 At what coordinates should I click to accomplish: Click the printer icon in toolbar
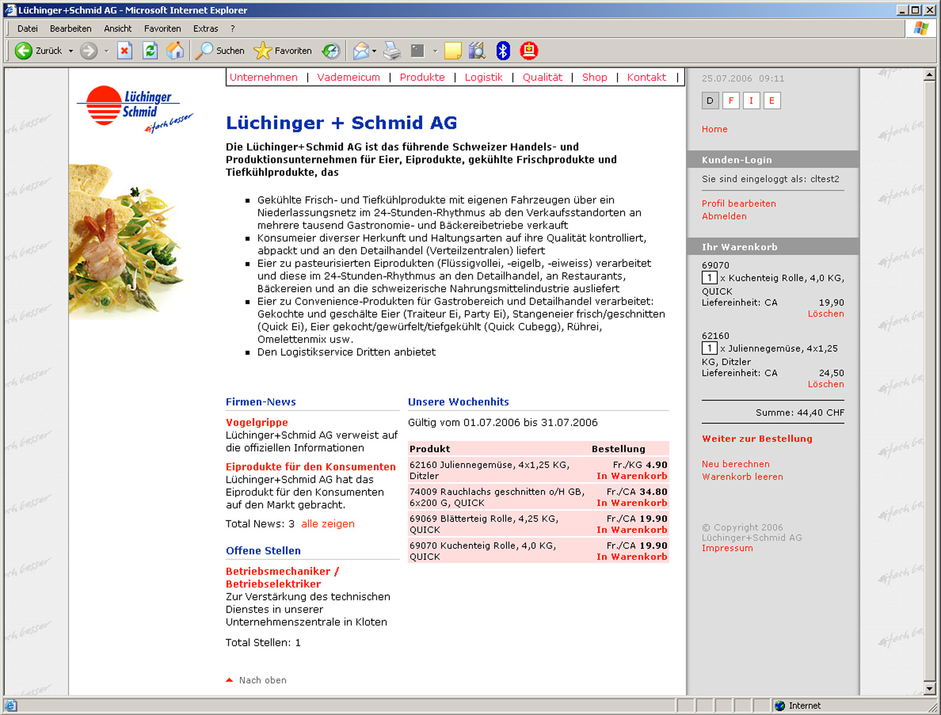point(392,51)
